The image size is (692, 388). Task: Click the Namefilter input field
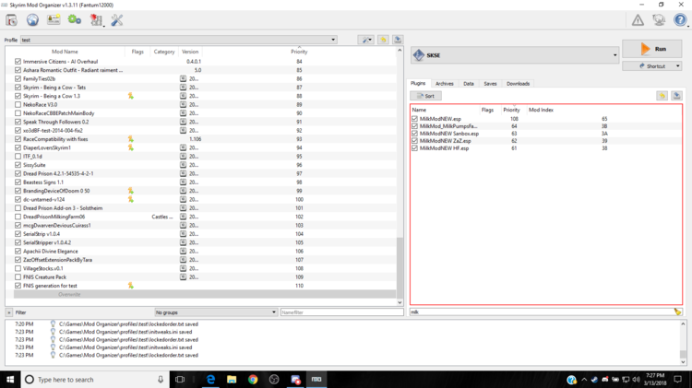click(x=342, y=312)
